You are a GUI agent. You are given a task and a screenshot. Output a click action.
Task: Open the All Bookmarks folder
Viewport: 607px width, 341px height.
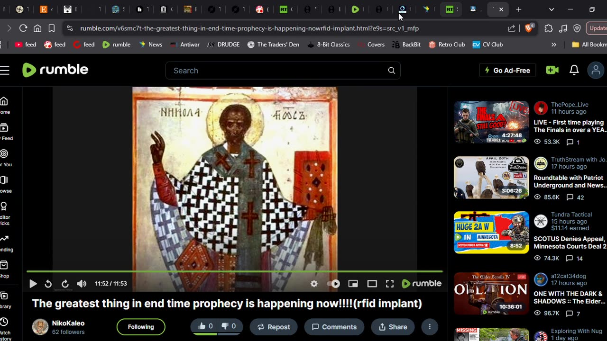pos(589,45)
